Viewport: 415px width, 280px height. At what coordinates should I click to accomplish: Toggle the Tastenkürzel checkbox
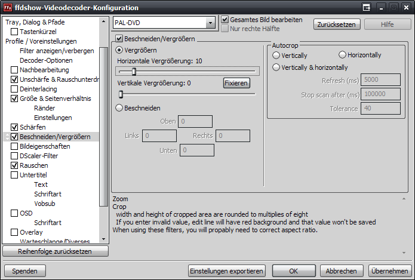click(x=14, y=32)
